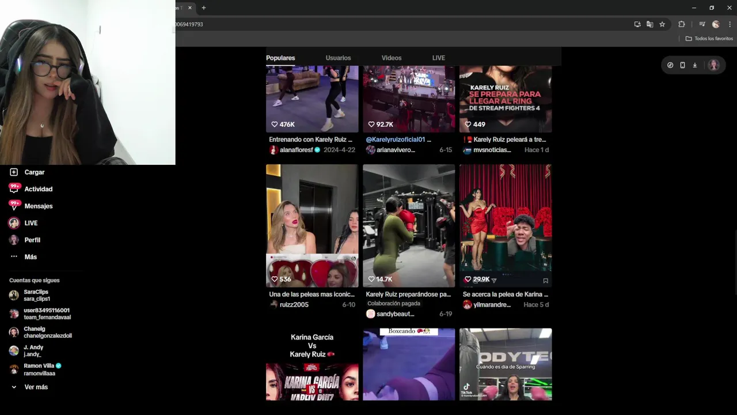This screenshot has width=737, height=415.
Task: Click TikTok coins icon in floating toolbar
Action: point(670,65)
